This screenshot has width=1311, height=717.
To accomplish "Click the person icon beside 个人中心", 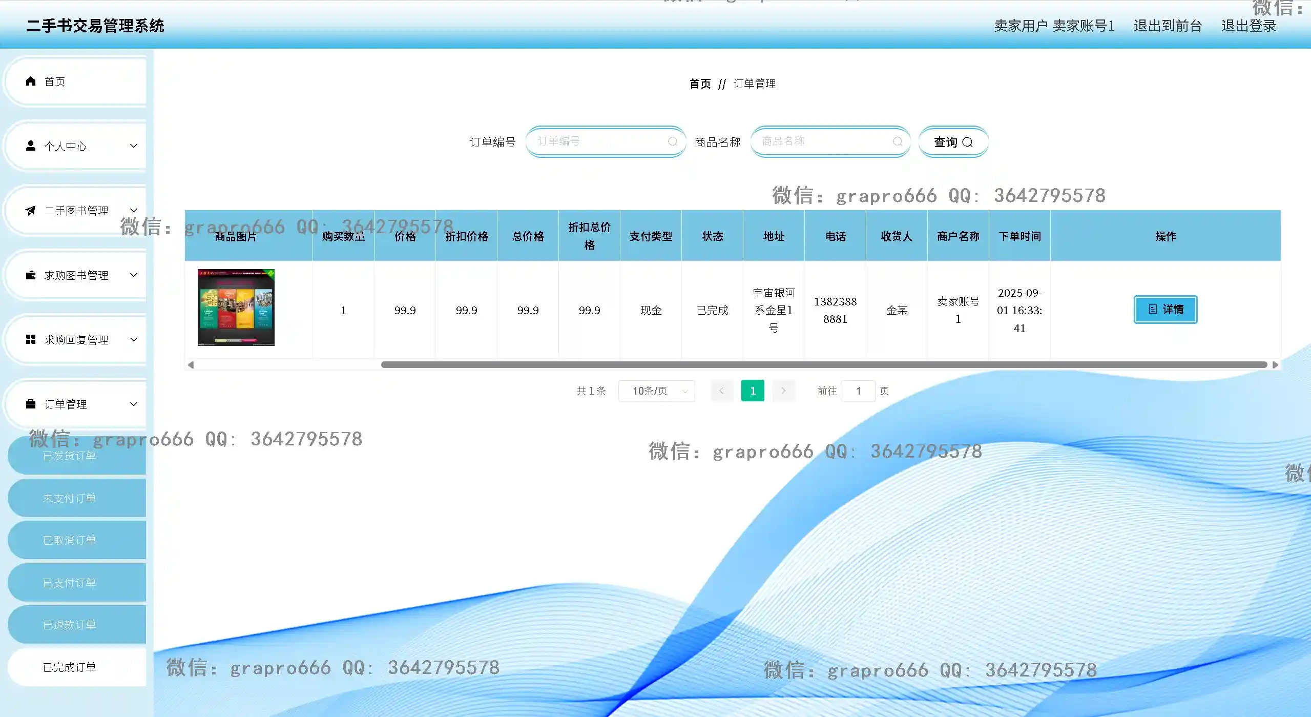I will click(31, 146).
